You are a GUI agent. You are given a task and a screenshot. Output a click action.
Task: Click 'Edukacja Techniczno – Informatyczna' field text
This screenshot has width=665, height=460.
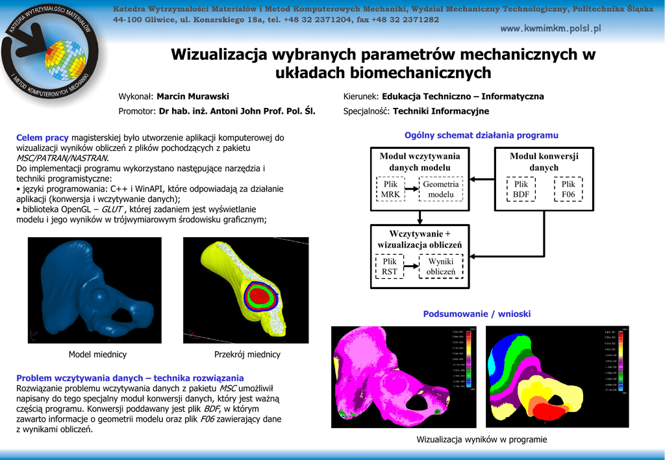click(462, 96)
